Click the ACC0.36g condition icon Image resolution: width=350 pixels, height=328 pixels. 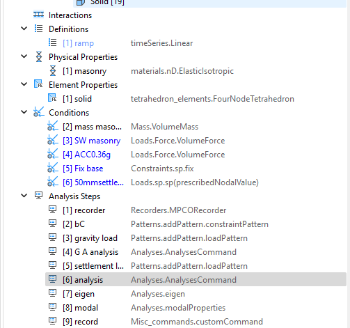[53, 154]
